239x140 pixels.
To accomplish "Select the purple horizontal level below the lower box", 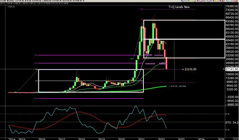I will tap(91, 99).
